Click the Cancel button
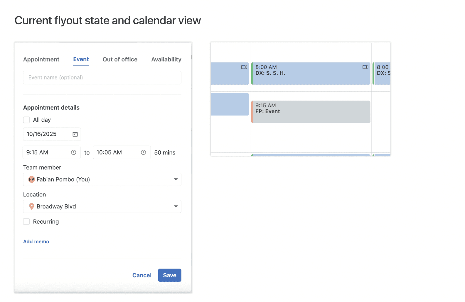The image size is (465, 302). [142, 275]
